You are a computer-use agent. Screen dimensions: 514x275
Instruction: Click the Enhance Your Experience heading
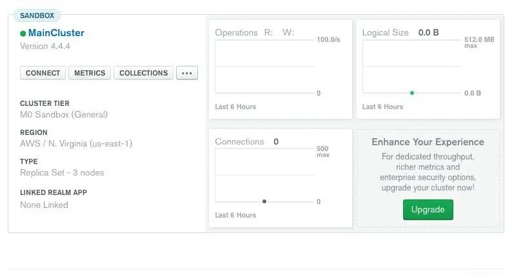click(x=428, y=142)
